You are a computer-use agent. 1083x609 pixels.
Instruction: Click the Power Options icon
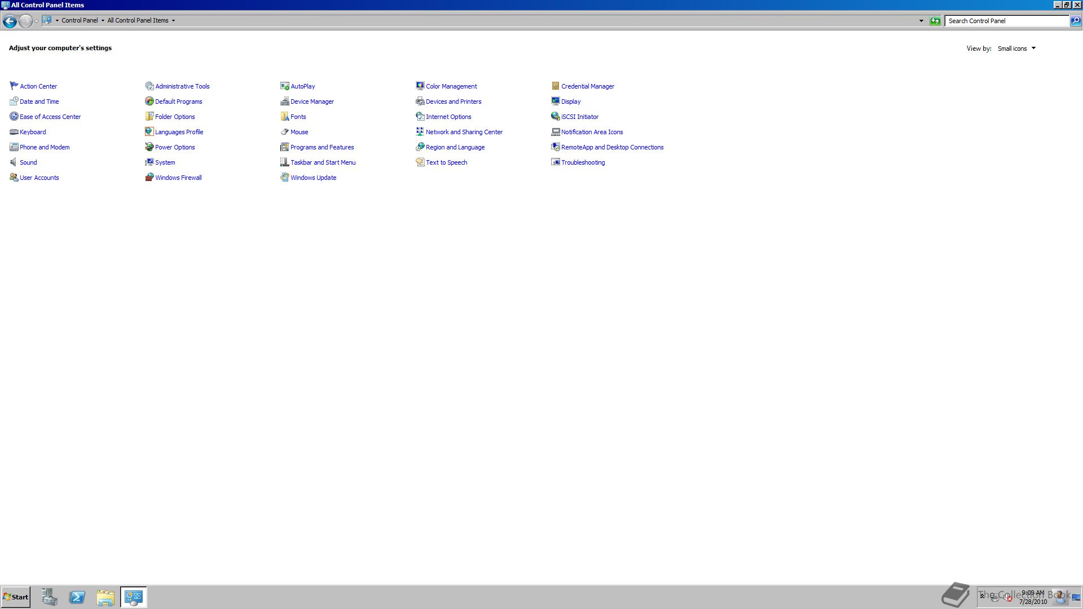[149, 147]
